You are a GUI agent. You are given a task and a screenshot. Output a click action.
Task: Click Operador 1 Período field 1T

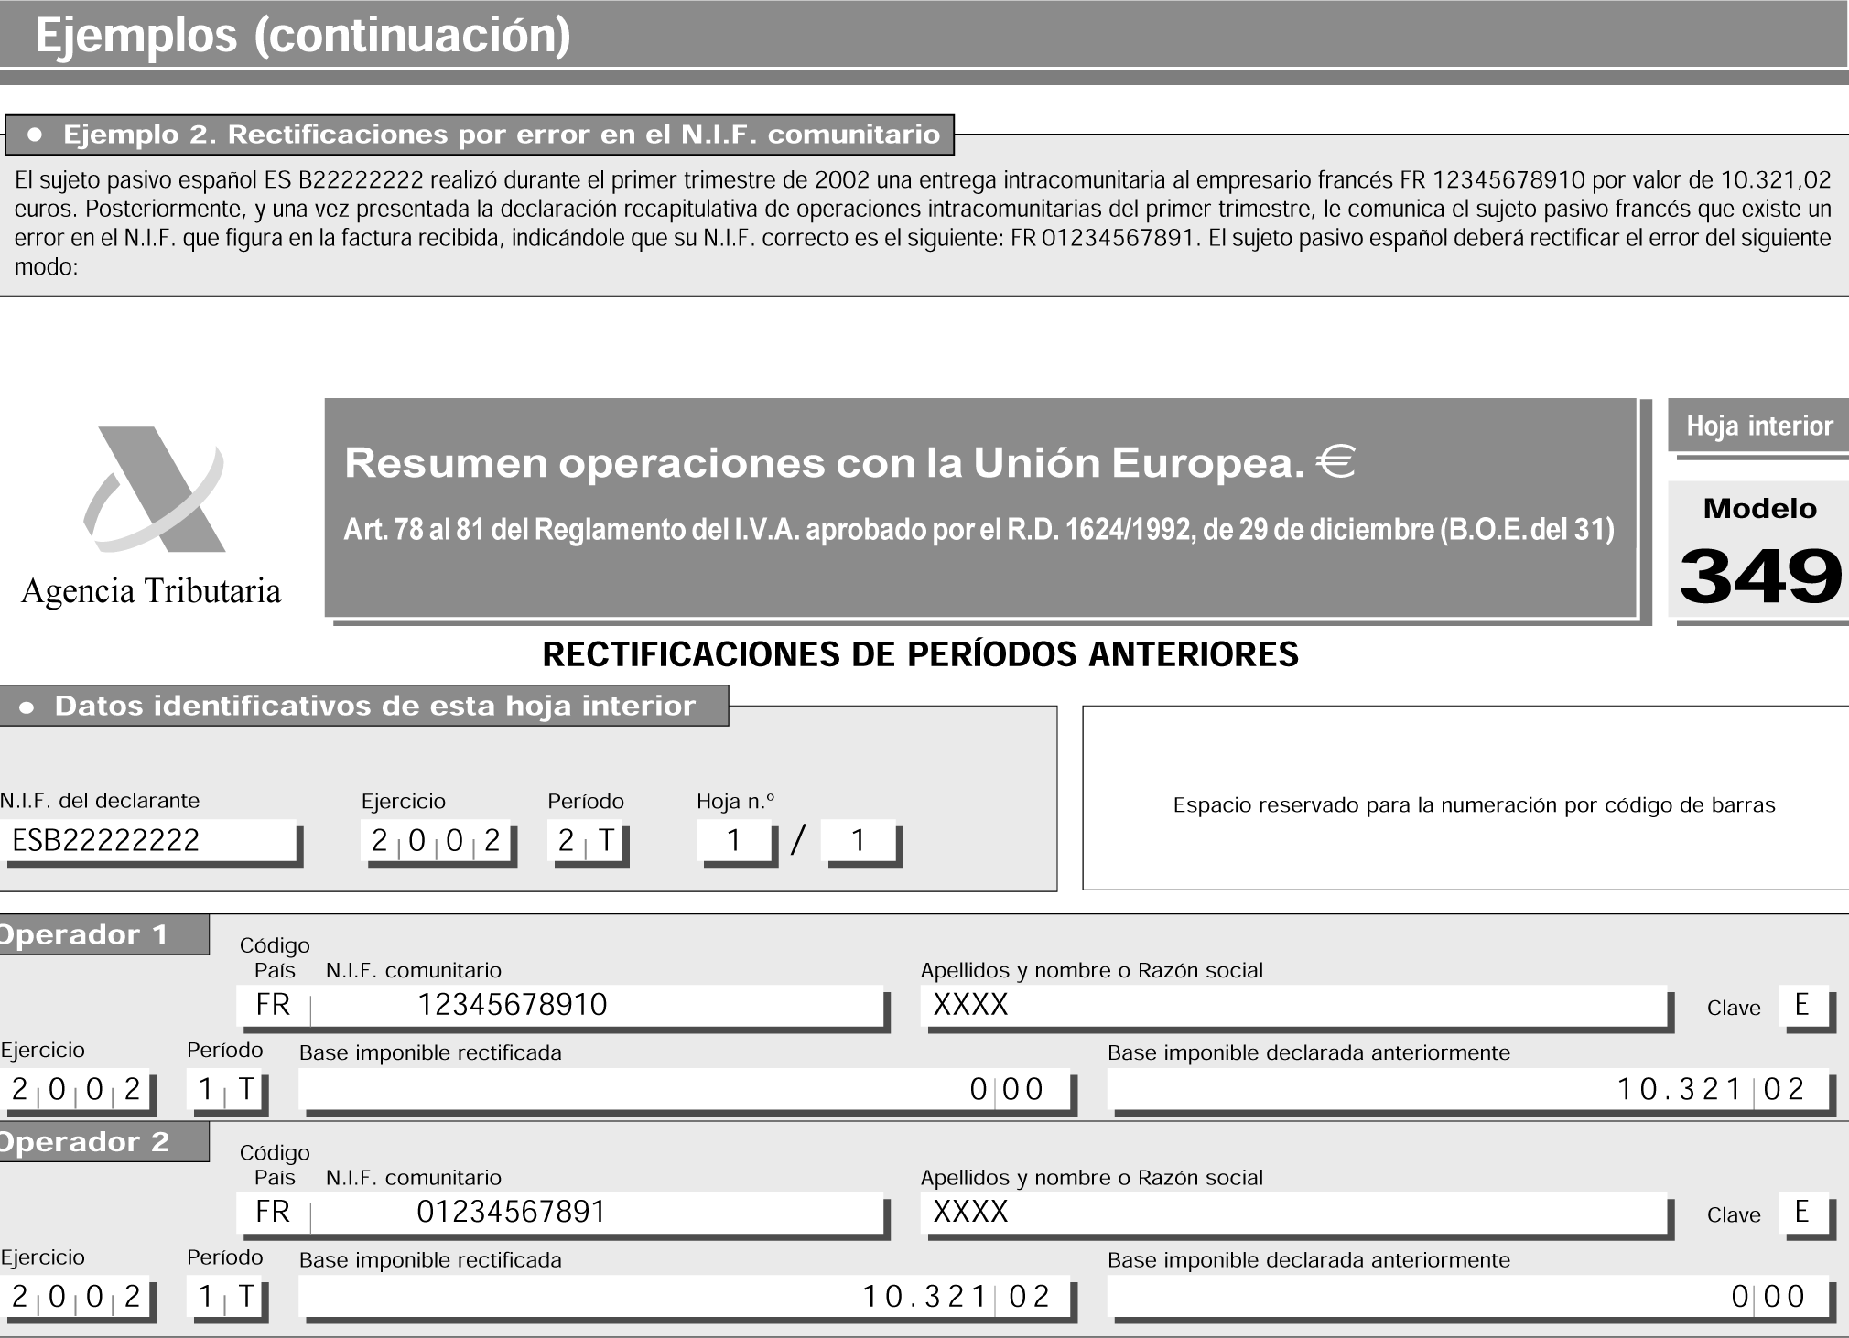point(226,1089)
